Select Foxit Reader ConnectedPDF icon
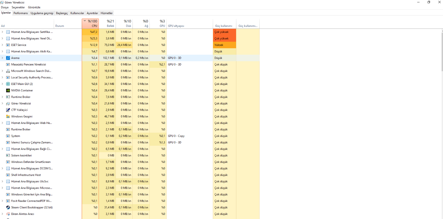The image size is (443, 219). [x=8, y=201]
